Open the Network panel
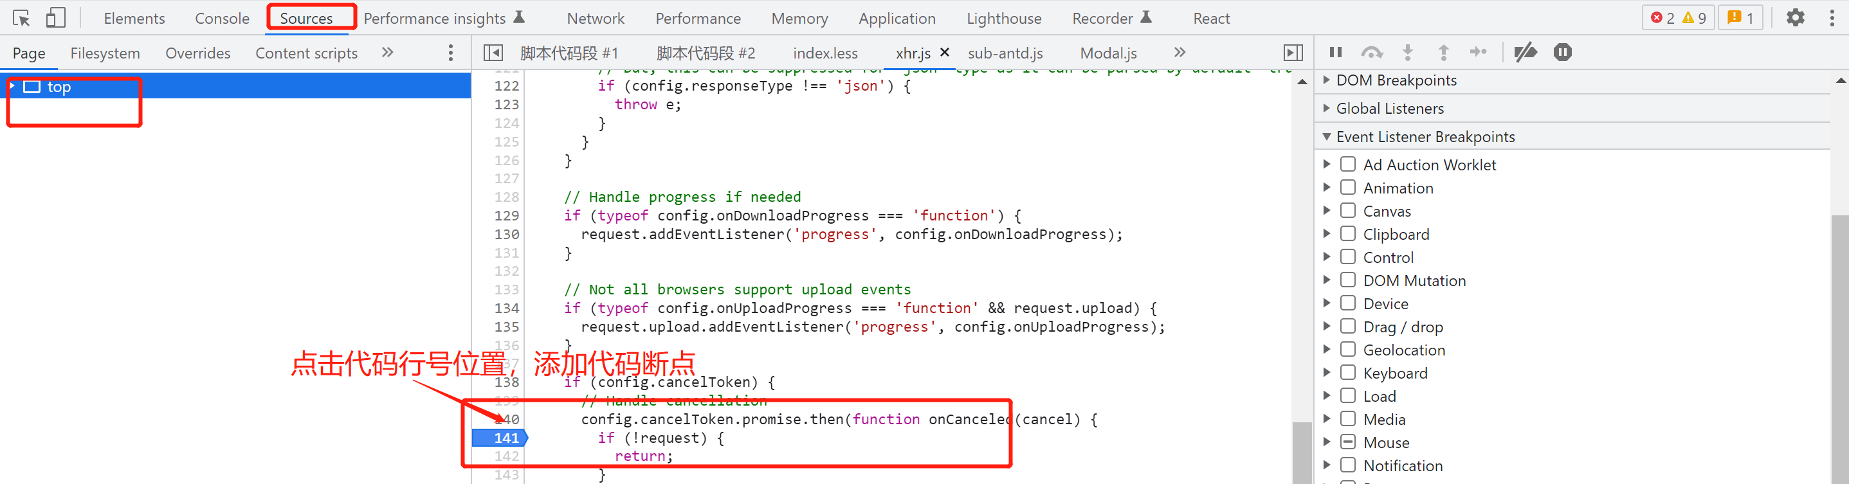Image resolution: width=1849 pixels, height=484 pixels. (595, 19)
